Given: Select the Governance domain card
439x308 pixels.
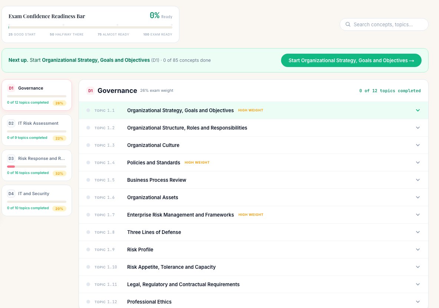Looking at the screenshot, I should tap(37, 95).
